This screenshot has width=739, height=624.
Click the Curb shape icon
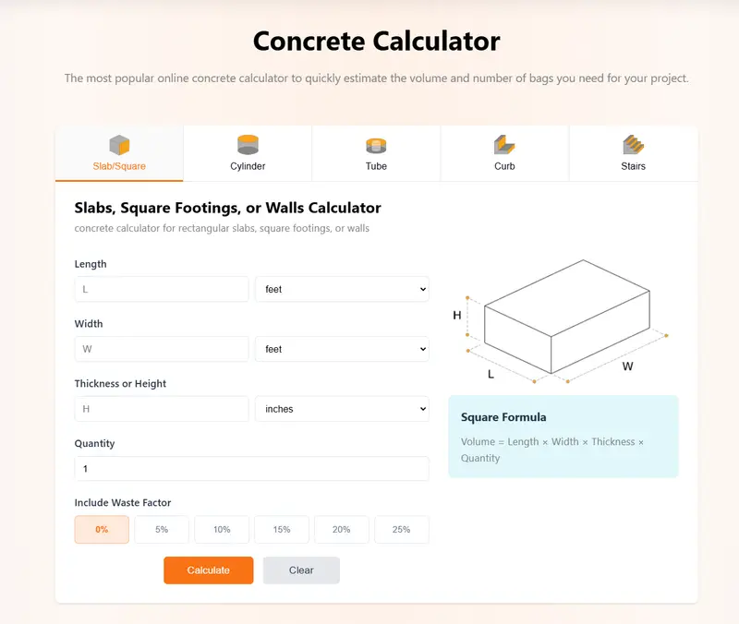pos(504,145)
